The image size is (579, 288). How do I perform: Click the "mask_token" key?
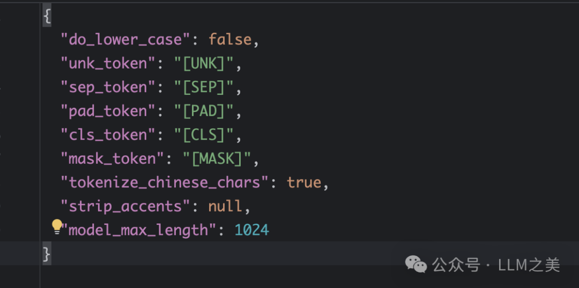click(x=112, y=159)
